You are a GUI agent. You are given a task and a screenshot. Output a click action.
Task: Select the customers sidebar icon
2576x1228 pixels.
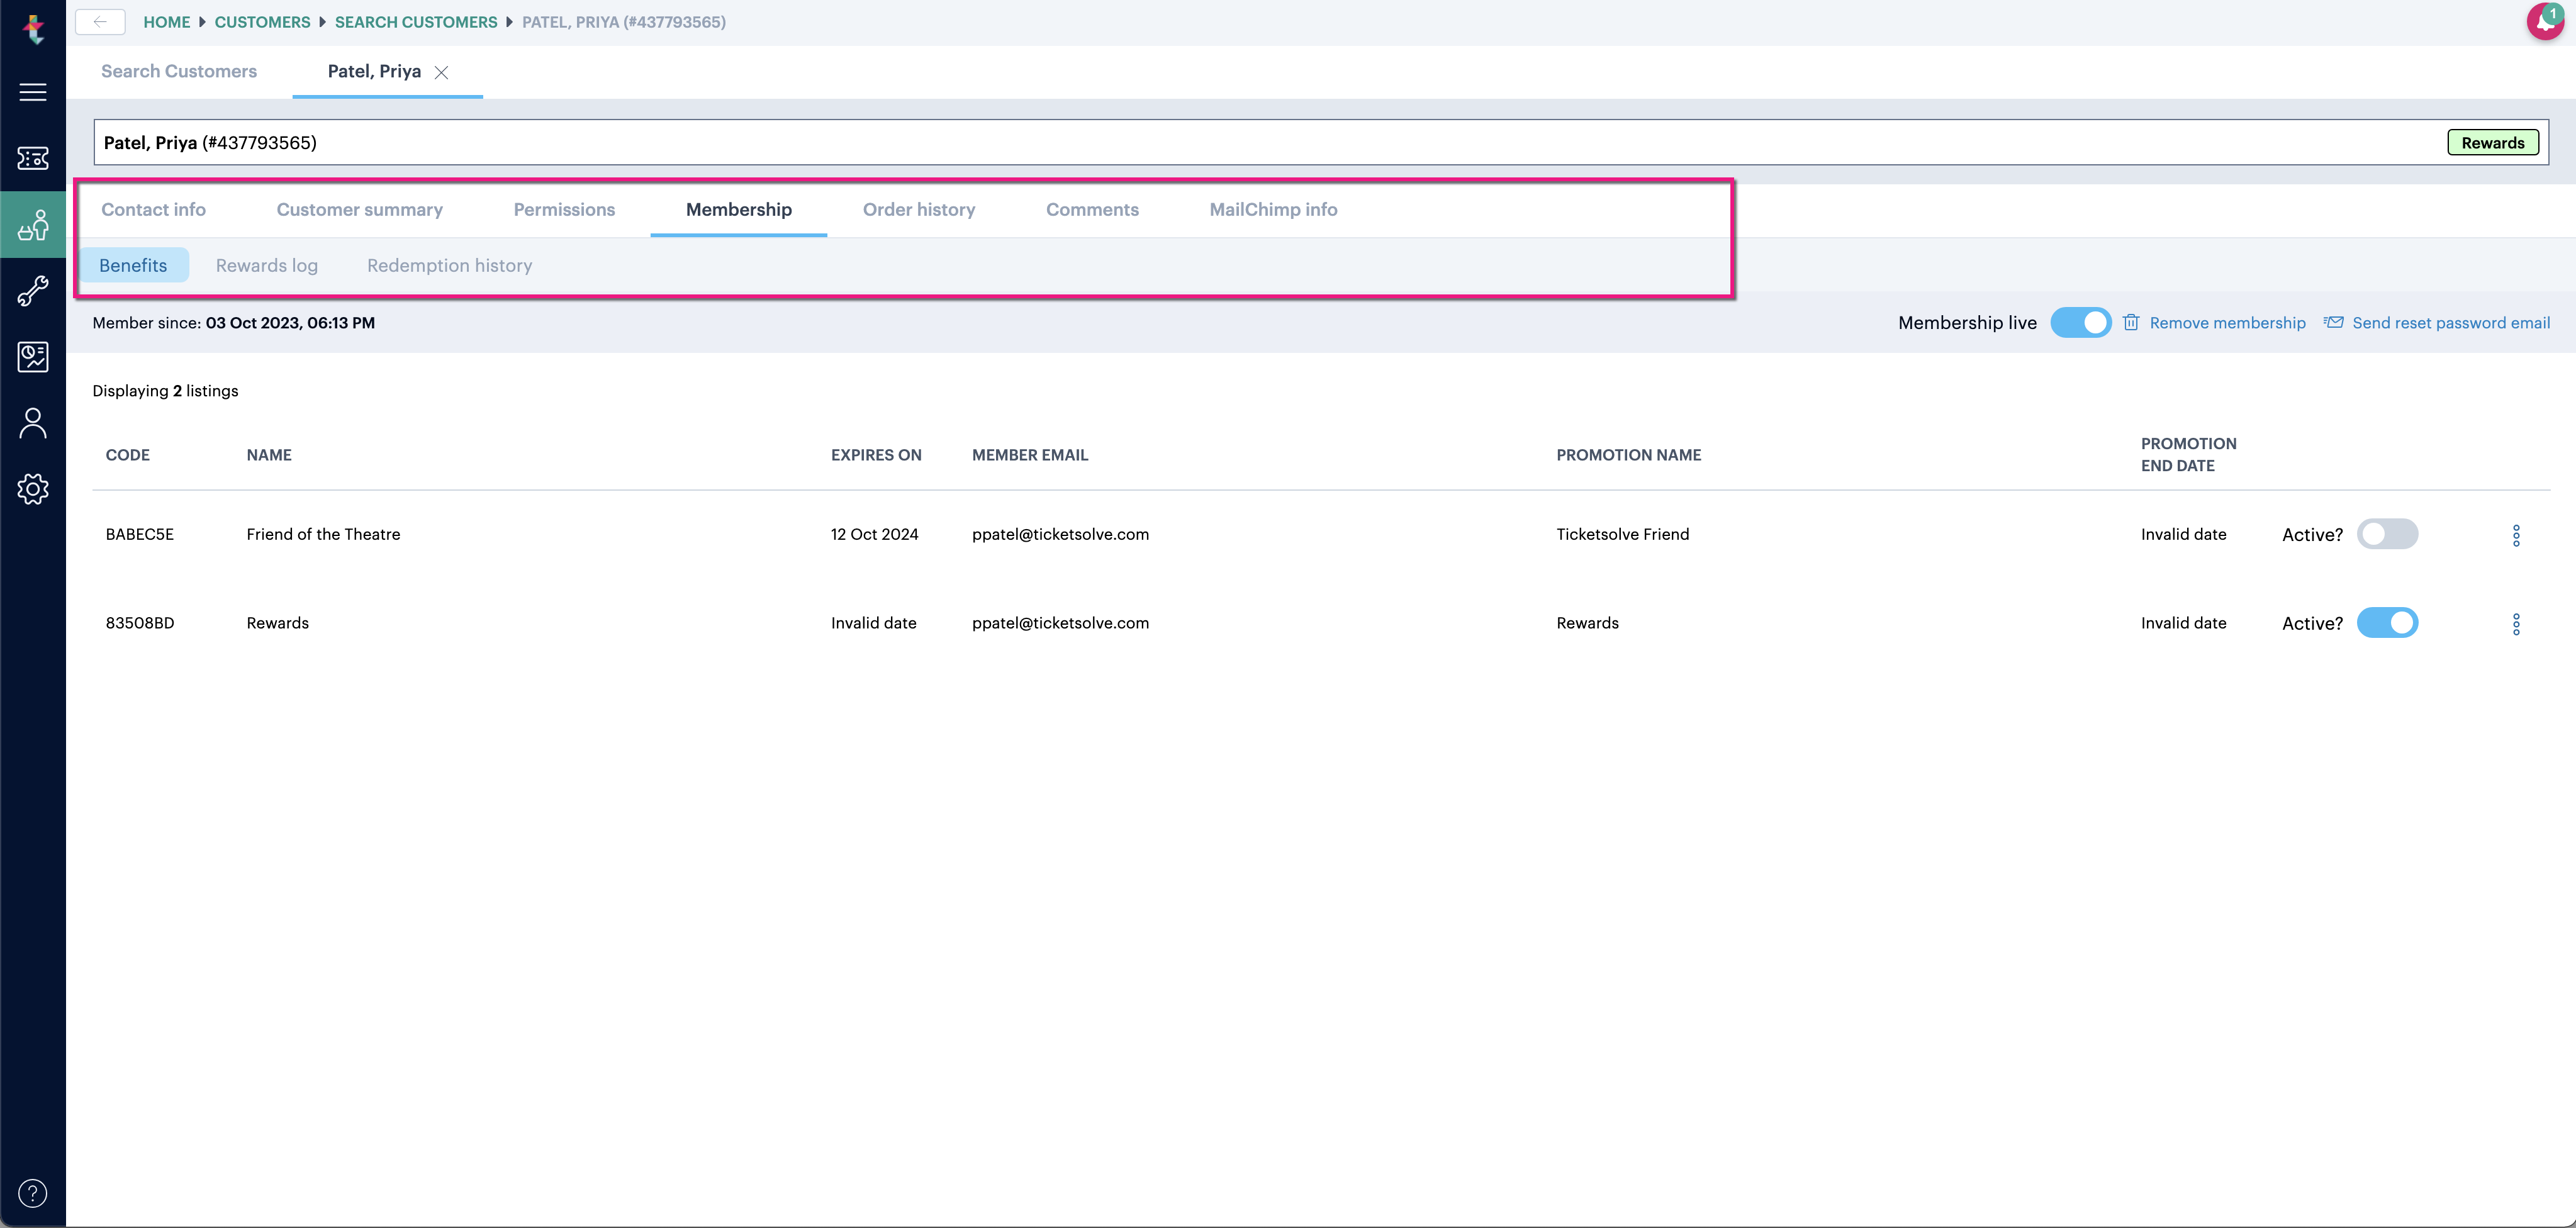click(x=33, y=225)
